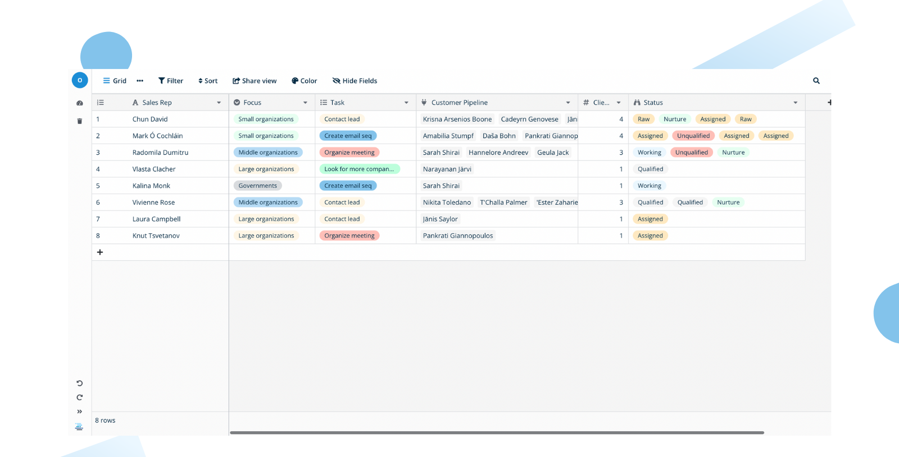899x457 pixels.
Task: Expand sidebar with double chevron icon
Action: 80,412
